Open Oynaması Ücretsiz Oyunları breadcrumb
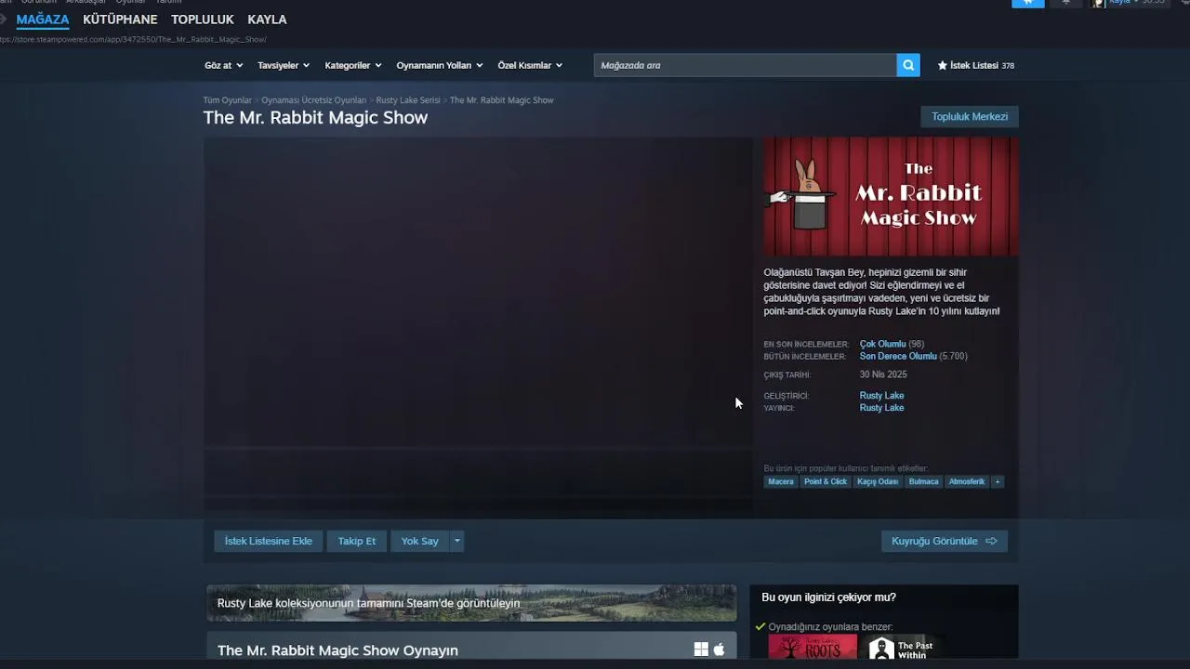The height and width of the screenshot is (669, 1190). coord(314,100)
